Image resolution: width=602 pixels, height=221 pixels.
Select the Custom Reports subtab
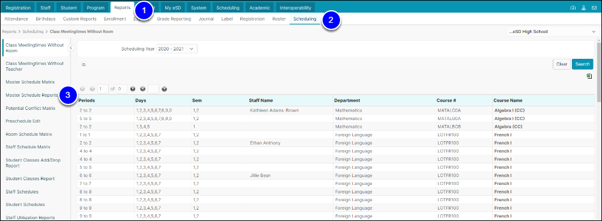pos(79,19)
